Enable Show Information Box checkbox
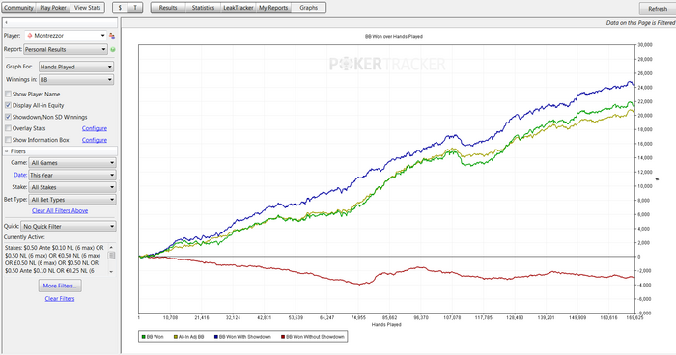Viewport: 676px width, 355px height. point(8,140)
